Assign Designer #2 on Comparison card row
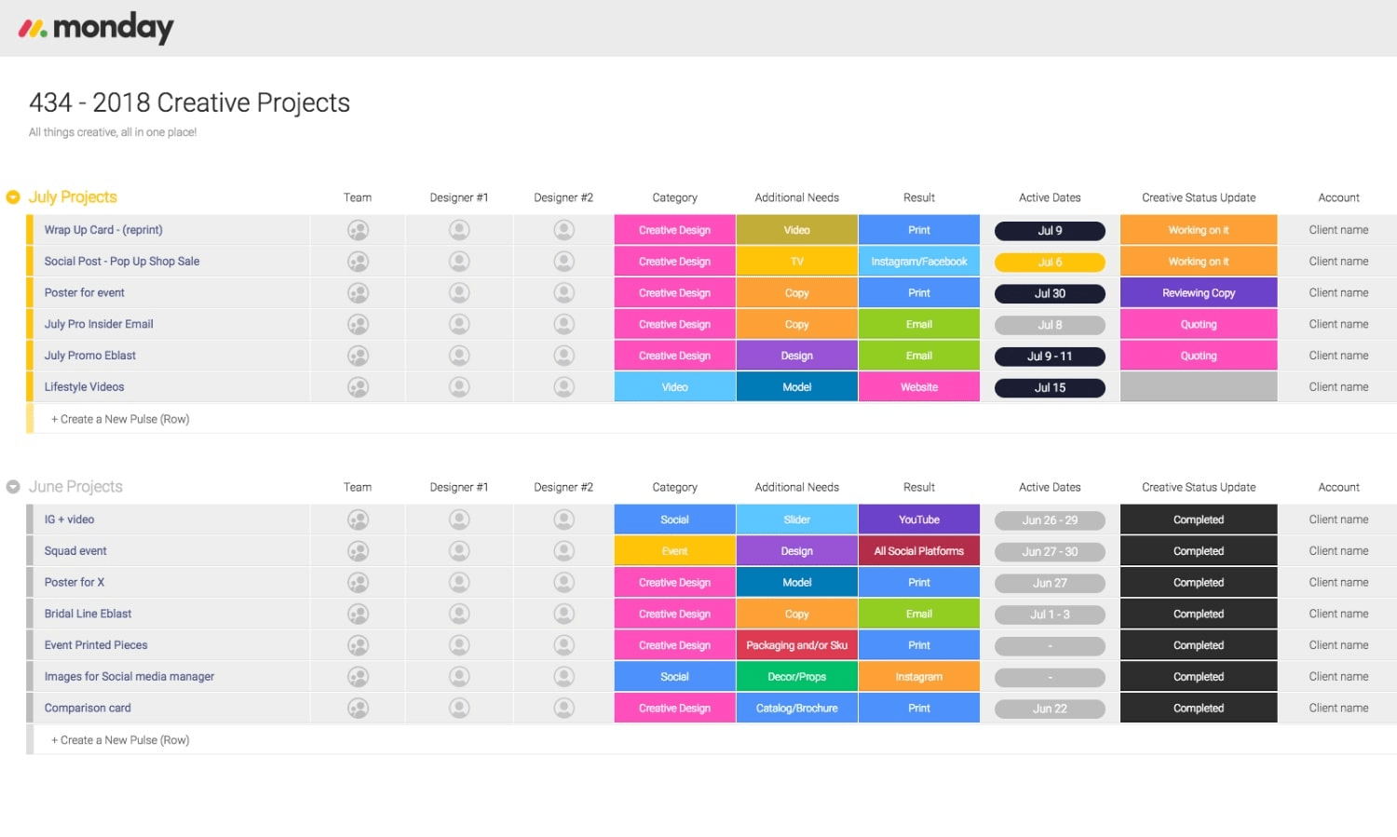 tap(563, 708)
